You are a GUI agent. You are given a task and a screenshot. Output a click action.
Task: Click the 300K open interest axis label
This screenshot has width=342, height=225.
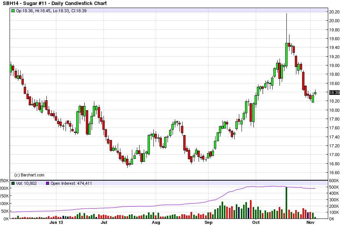pos(334,200)
